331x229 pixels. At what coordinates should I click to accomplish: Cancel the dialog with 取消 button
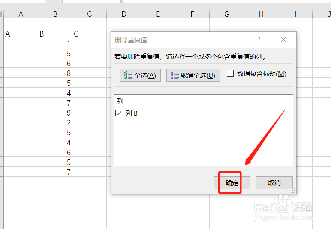tap(274, 183)
